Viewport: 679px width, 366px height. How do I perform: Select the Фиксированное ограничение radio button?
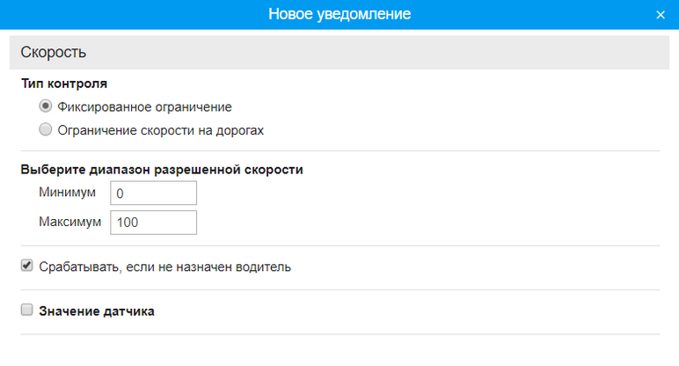coord(46,106)
